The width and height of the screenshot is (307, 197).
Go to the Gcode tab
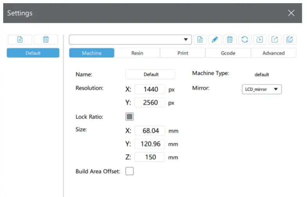(x=228, y=53)
